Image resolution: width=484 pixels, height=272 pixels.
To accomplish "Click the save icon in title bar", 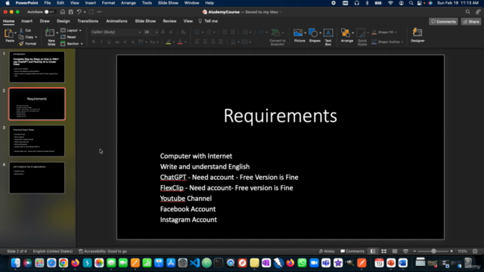I will pyautogui.click(x=70, y=12).
